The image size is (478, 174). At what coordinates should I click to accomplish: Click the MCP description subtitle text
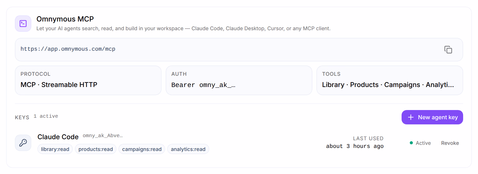[x=183, y=28]
